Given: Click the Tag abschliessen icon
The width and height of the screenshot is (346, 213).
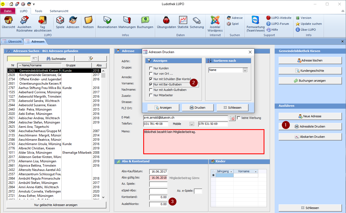Looking at the screenshot, I should pyautogui.click(x=43, y=24).
